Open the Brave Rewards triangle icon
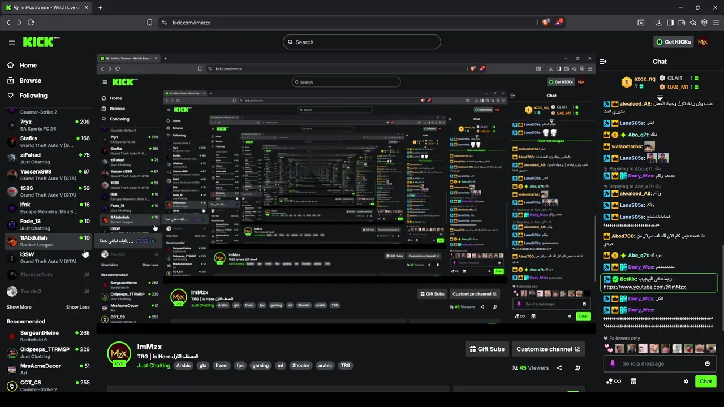The width and height of the screenshot is (724, 407). 559,23
